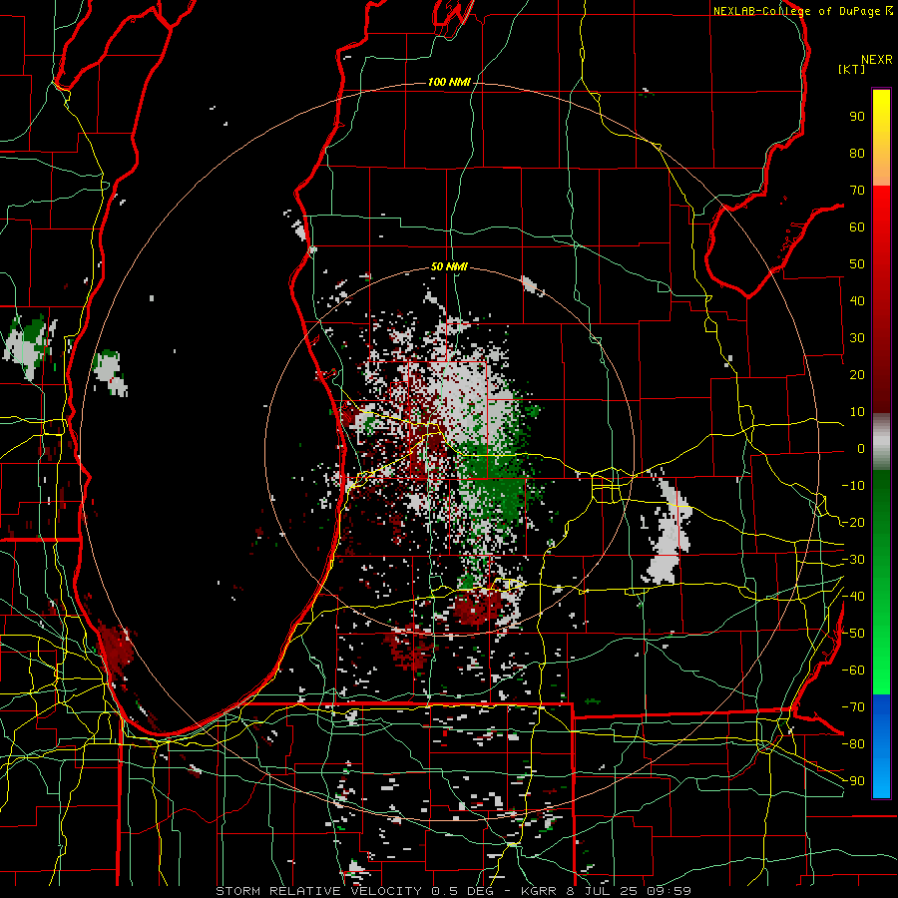Click the orange 70-80 kt color bar segment
Image resolution: width=898 pixels, height=898 pixels.
pyautogui.click(x=881, y=170)
